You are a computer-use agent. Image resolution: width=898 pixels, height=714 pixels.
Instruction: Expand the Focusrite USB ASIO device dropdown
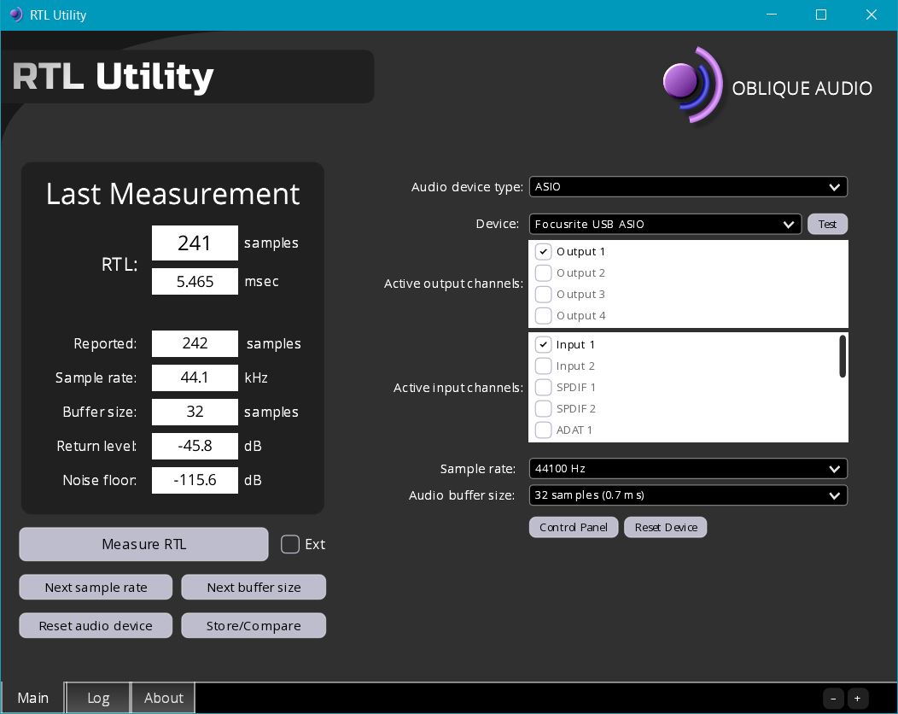coord(665,225)
